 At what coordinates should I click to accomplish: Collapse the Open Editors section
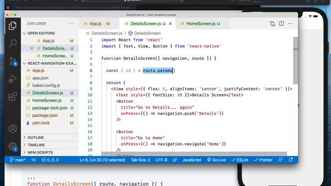(50, 33)
